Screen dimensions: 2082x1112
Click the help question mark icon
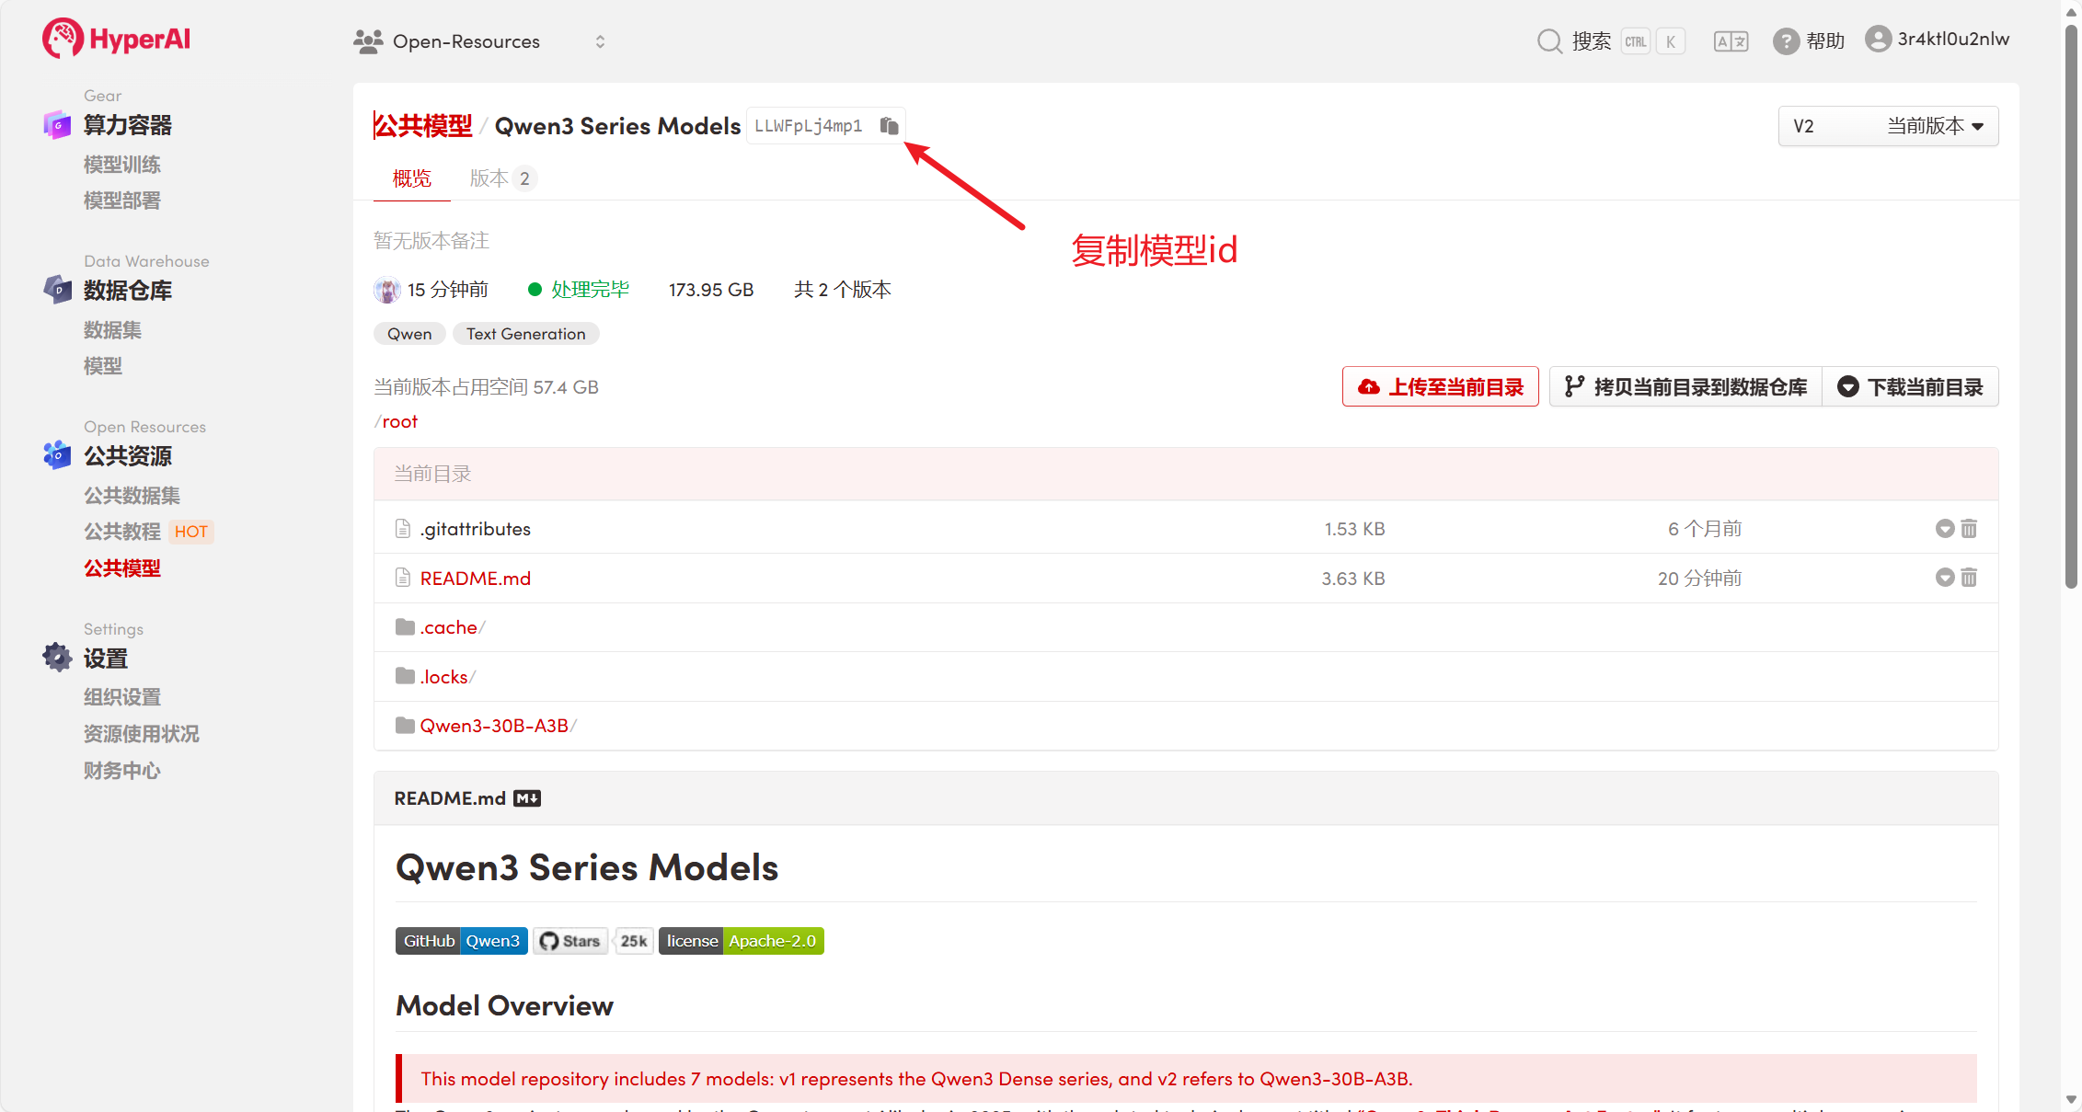[x=1786, y=41]
